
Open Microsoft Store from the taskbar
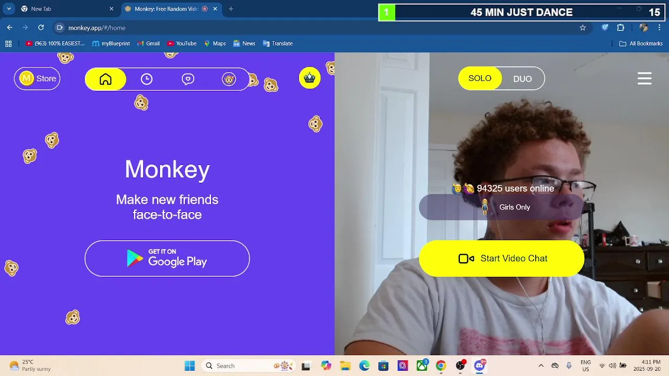tap(384, 366)
